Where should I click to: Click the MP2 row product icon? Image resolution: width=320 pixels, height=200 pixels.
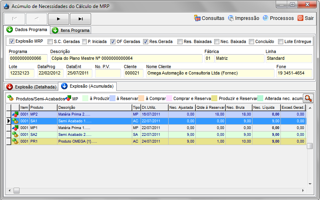[15, 114]
